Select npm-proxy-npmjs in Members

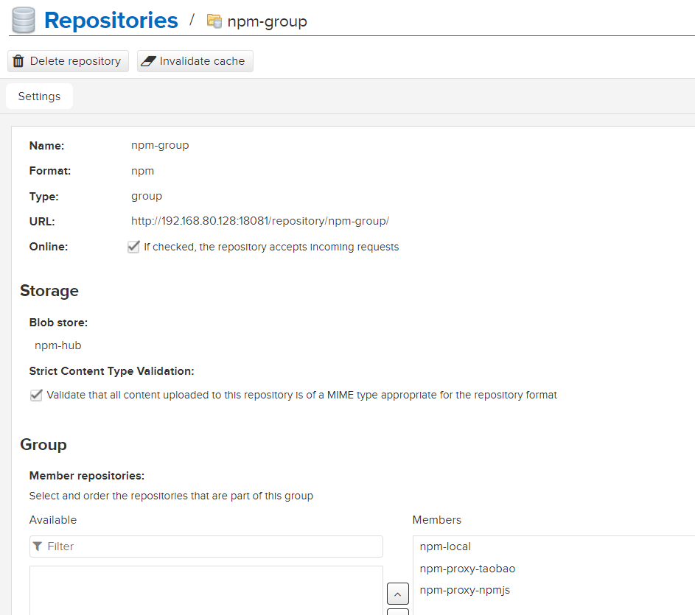tap(465, 589)
